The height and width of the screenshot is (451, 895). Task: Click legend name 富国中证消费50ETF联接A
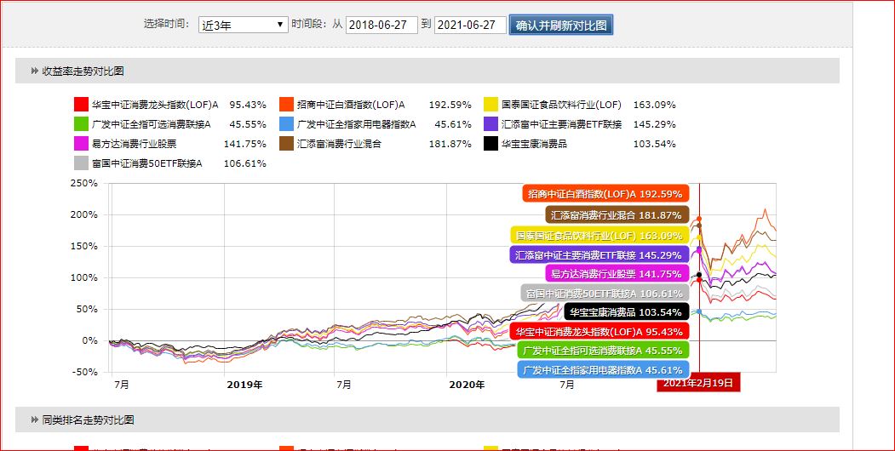(x=147, y=163)
